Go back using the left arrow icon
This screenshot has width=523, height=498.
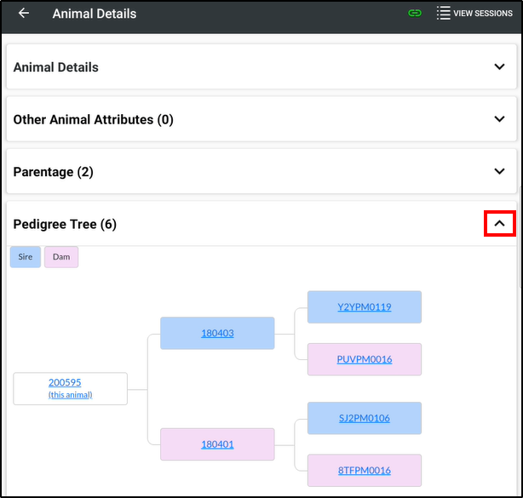tap(24, 14)
